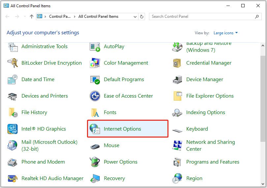Open the Realtek HD Audio Manager icon
This screenshot has height=188, width=267.
pyautogui.click(x=13, y=178)
